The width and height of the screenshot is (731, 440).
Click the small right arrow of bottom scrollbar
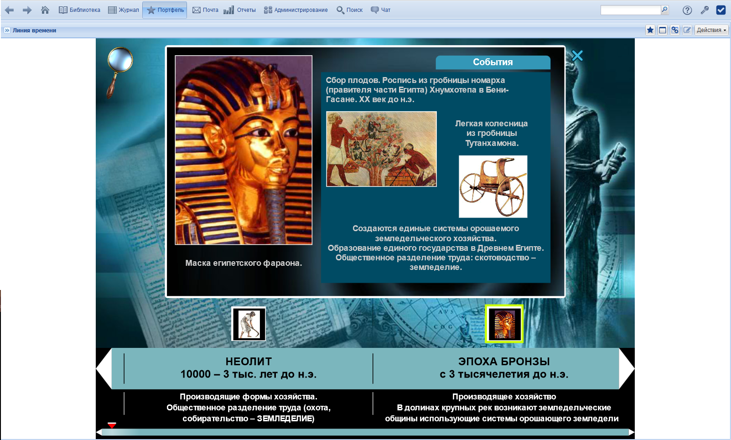pos(632,432)
